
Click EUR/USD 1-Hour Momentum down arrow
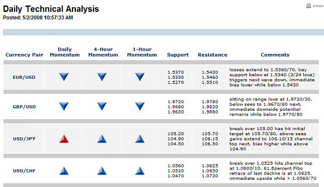pos(140,77)
